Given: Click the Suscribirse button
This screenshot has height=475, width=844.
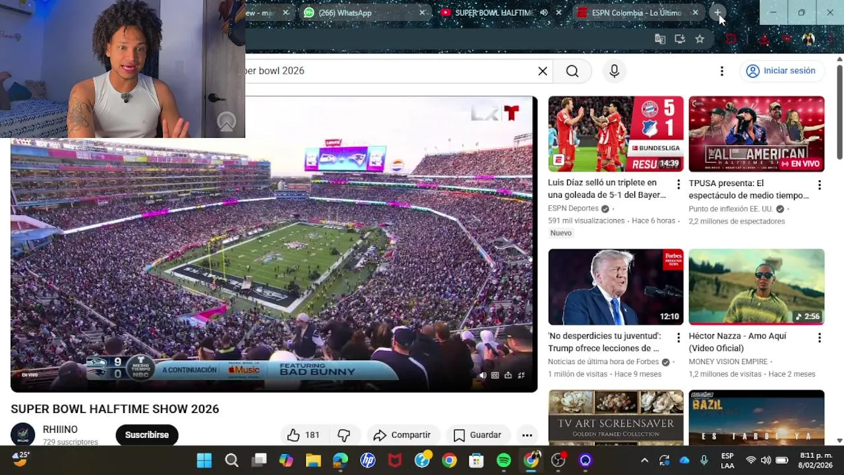Looking at the screenshot, I should coord(147,435).
